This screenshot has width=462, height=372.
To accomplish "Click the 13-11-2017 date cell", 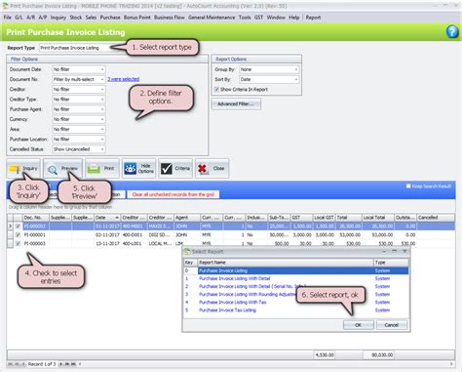I will [x=107, y=243].
